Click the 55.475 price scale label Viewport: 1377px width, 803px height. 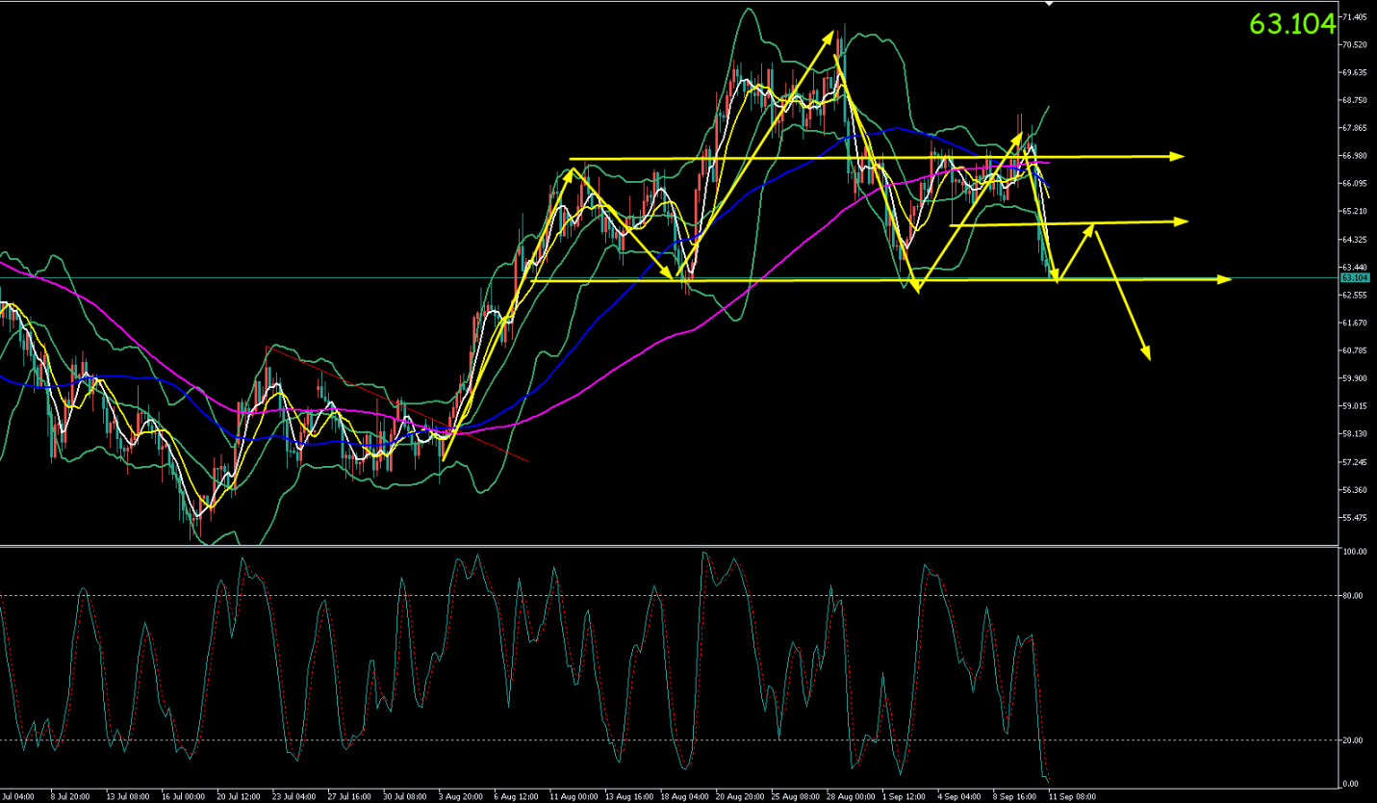point(1354,518)
